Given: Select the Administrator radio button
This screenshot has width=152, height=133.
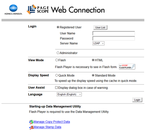Looking at the screenshot, I should click(x=58, y=53).
